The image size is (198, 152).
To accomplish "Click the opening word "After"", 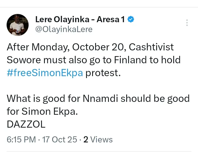I will [x=18, y=47].
